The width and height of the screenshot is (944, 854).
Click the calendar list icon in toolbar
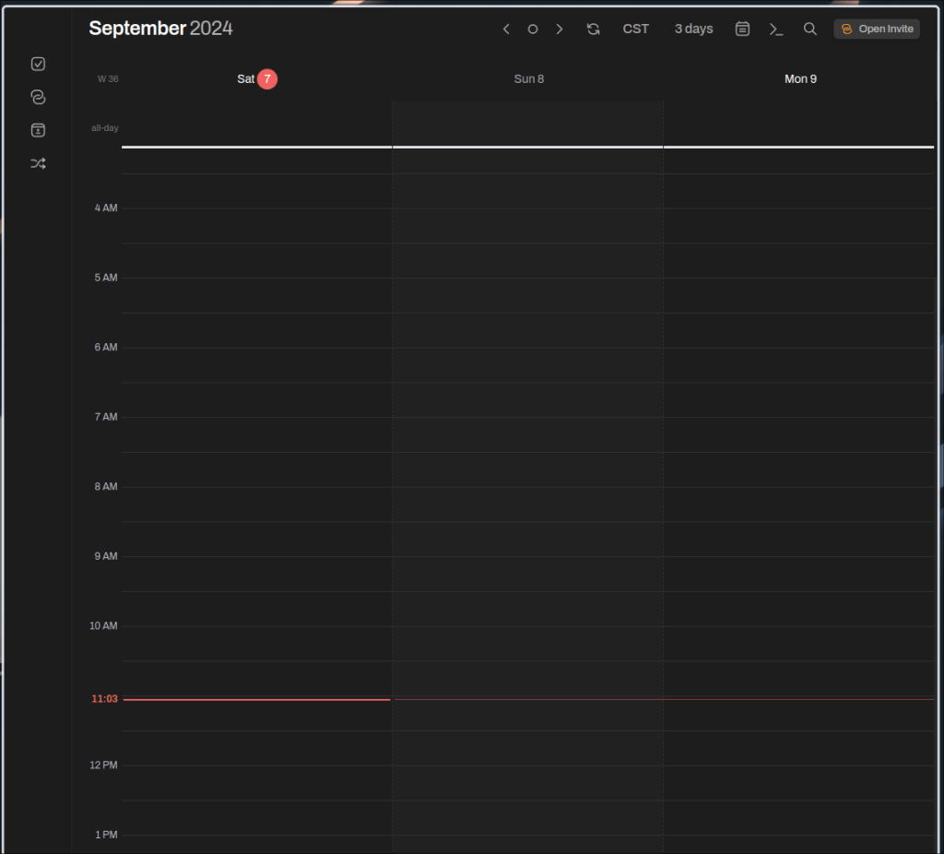(x=742, y=29)
